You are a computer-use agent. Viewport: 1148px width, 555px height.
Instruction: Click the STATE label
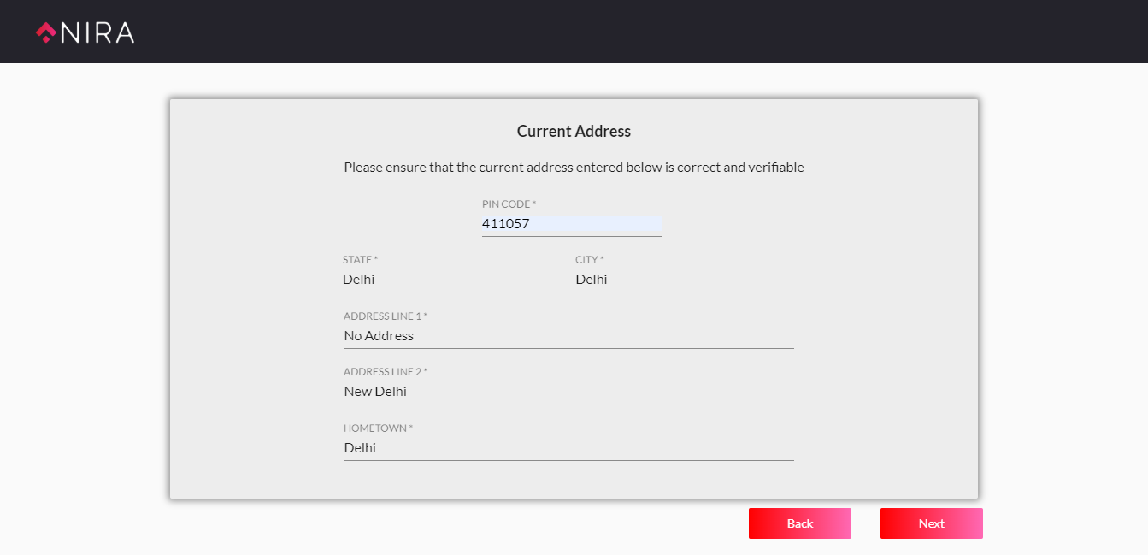360,260
